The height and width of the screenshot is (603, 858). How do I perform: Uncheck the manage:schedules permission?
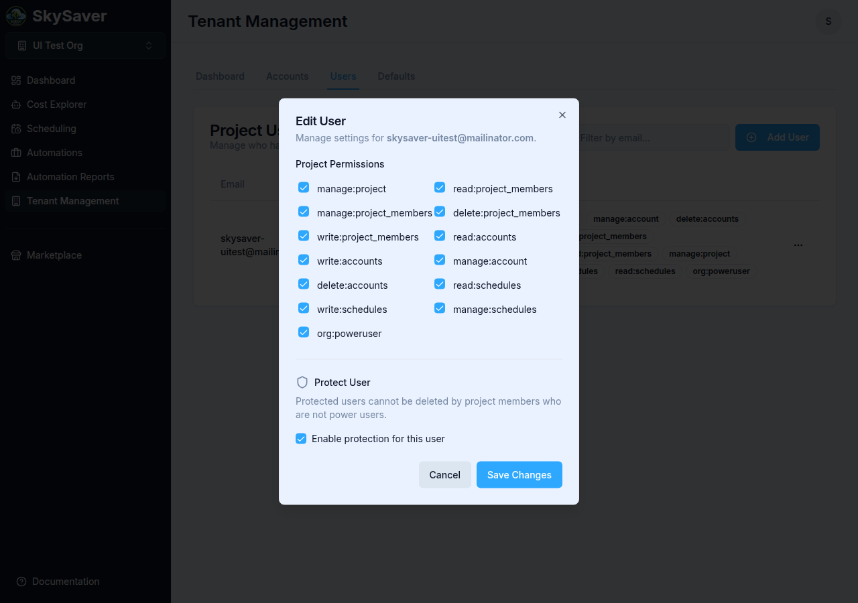tap(440, 308)
